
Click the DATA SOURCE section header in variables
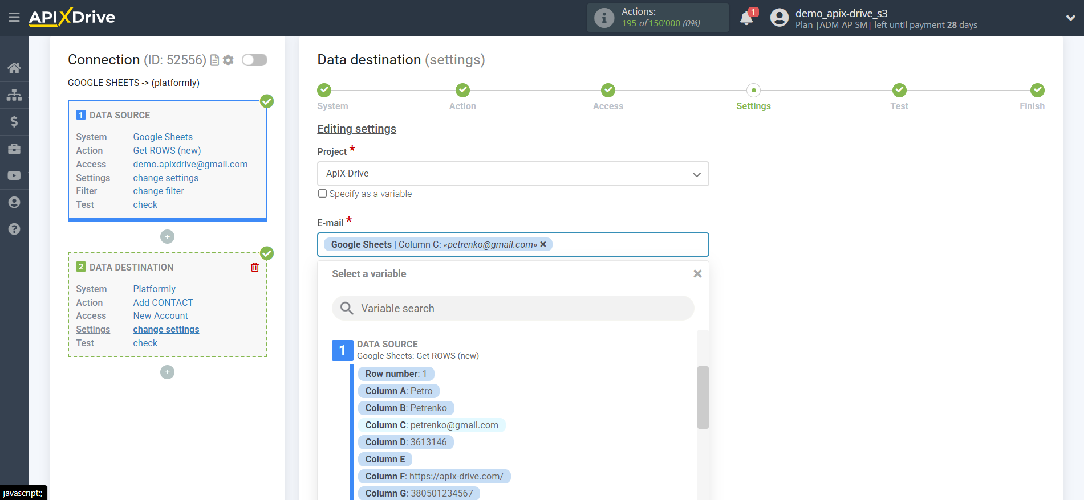pos(387,344)
